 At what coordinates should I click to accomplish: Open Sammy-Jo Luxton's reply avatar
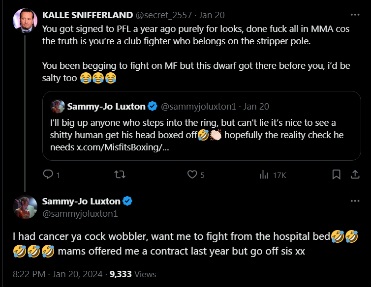(x=25, y=207)
